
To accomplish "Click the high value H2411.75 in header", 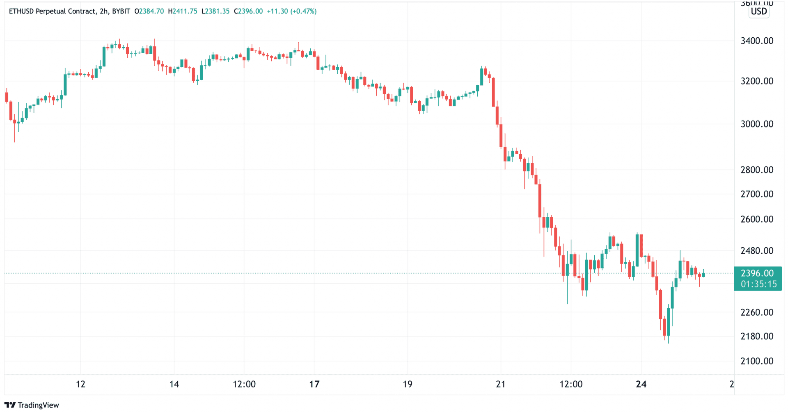I will pos(183,11).
